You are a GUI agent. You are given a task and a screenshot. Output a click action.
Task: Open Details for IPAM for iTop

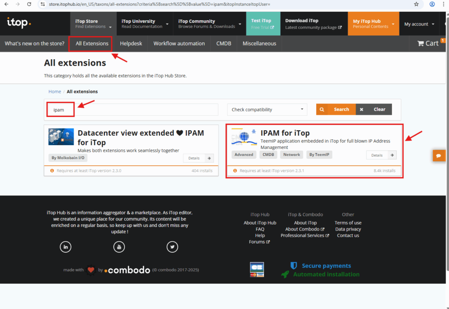381,155
